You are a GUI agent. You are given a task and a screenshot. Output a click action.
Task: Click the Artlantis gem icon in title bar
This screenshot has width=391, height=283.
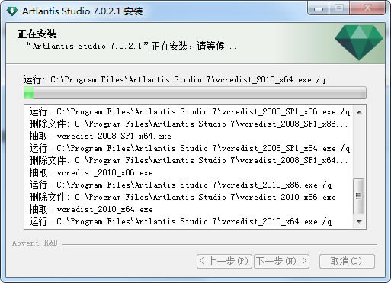tap(12, 11)
